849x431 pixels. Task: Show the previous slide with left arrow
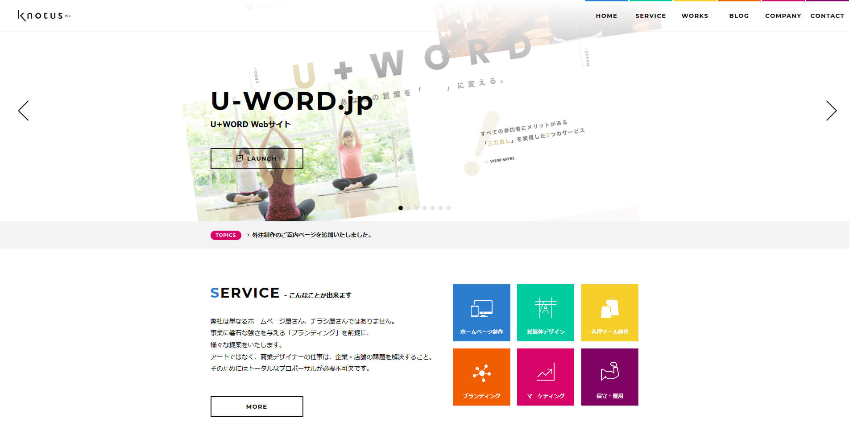23,110
